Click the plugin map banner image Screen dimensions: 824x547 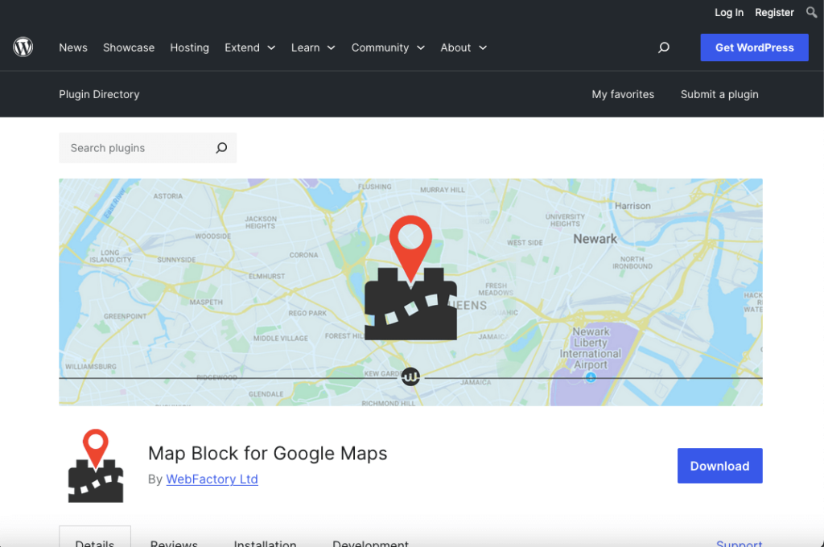point(410,292)
